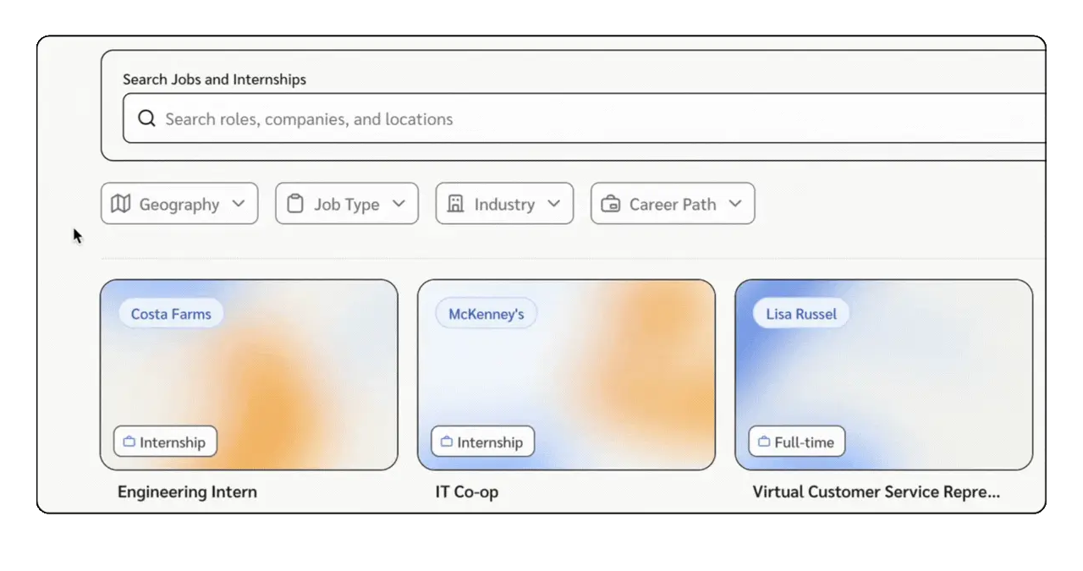Open the Lisa Russel card image
This screenshot has height=571, width=1083.
[883, 375]
